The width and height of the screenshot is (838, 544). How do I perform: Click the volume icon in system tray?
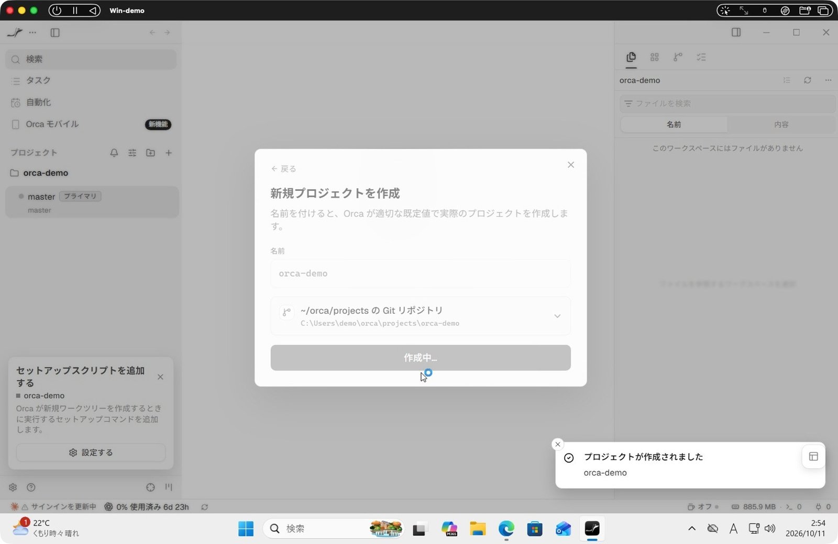click(x=769, y=529)
